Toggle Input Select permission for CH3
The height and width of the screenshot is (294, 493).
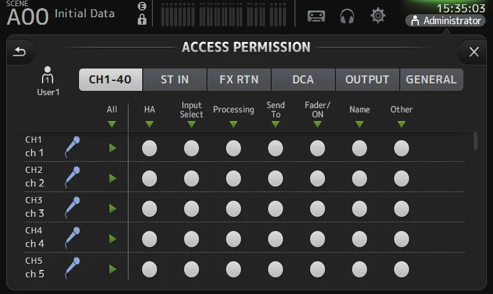(192, 209)
